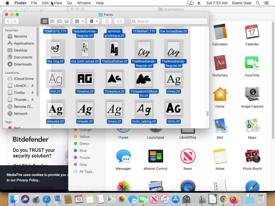Screen dimensions: 275x206
Task: Click the Fonts window search field
Action: point(169,21)
